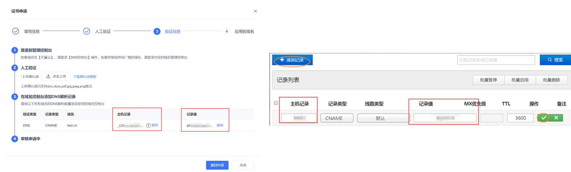Click the 线路类型 column header
571x172 pixels.
tap(374, 104)
